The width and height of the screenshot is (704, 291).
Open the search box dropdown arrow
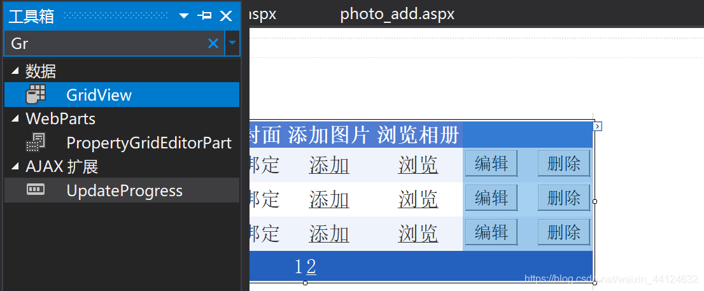(x=232, y=43)
